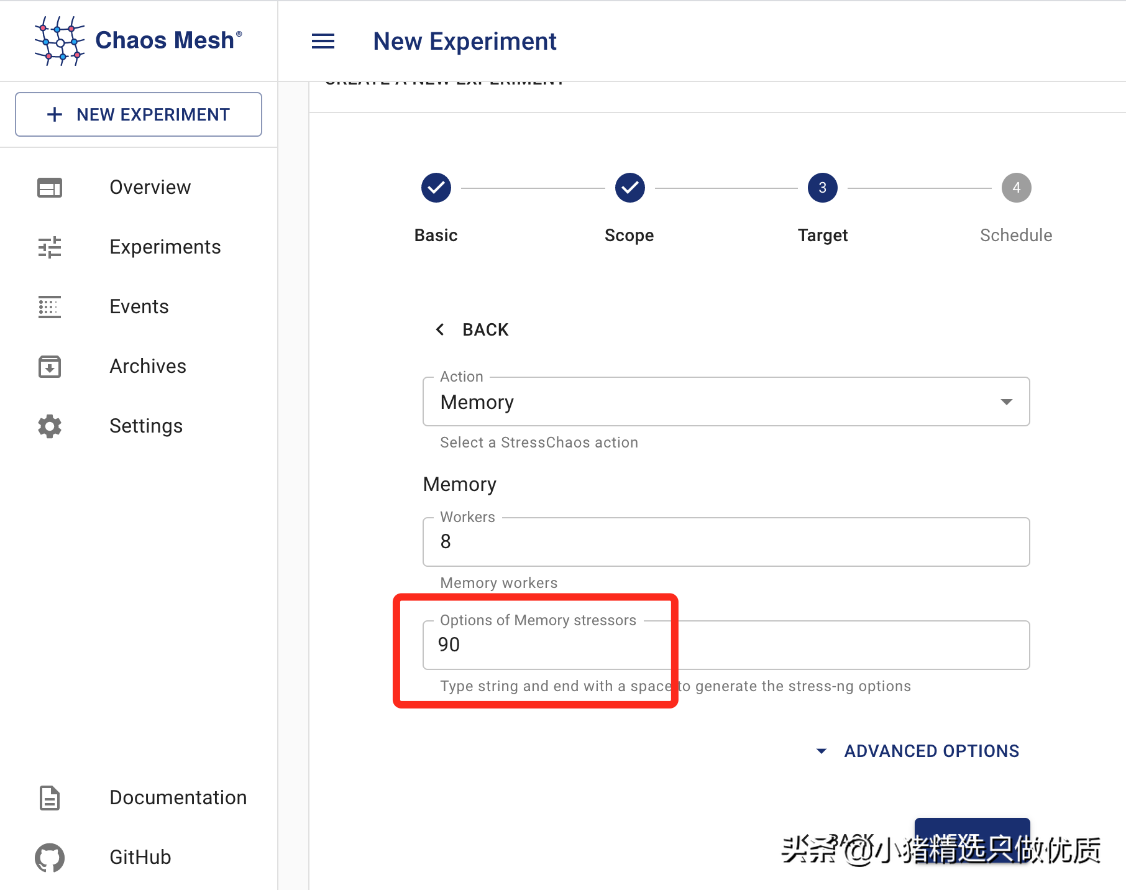Click the Settings gear icon
Image resolution: width=1126 pixels, height=890 pixels.
tap(50, 426)
